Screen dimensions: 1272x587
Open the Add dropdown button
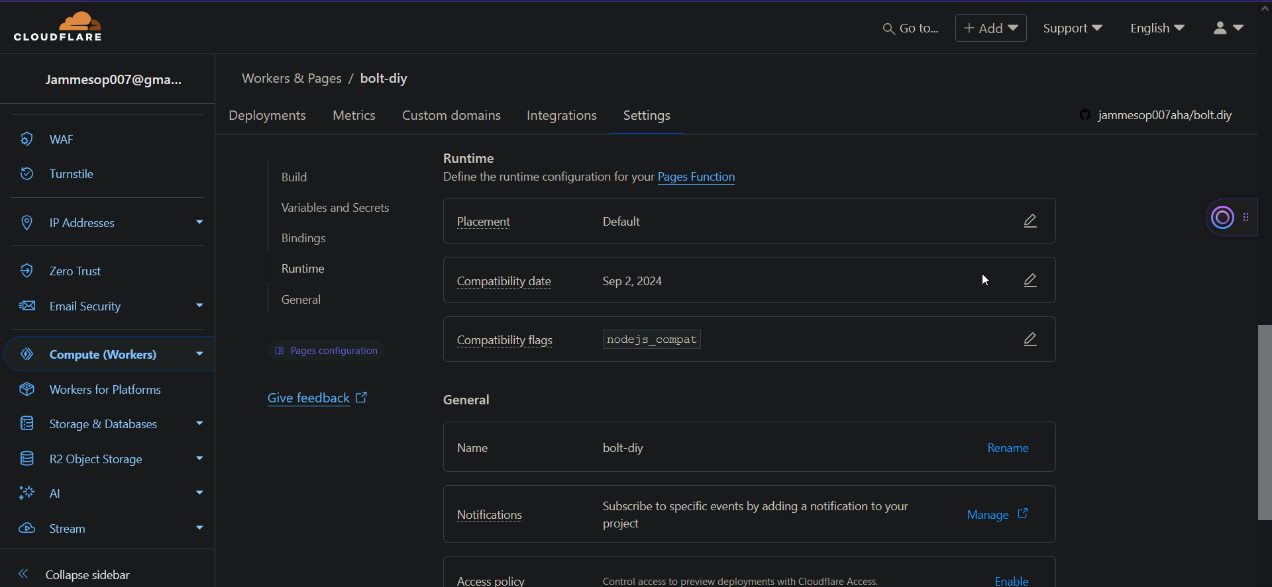tap(990, 28)
